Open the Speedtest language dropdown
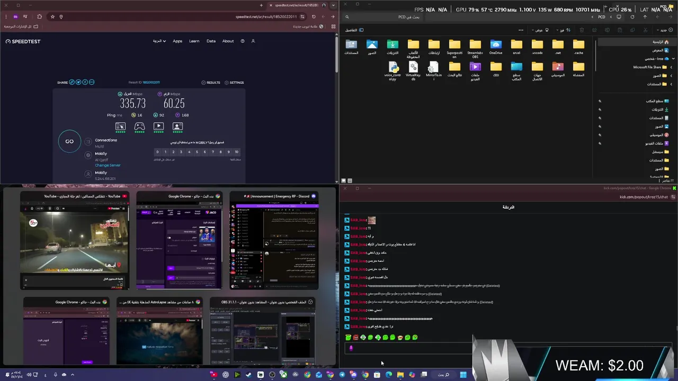 click(159, 41)
